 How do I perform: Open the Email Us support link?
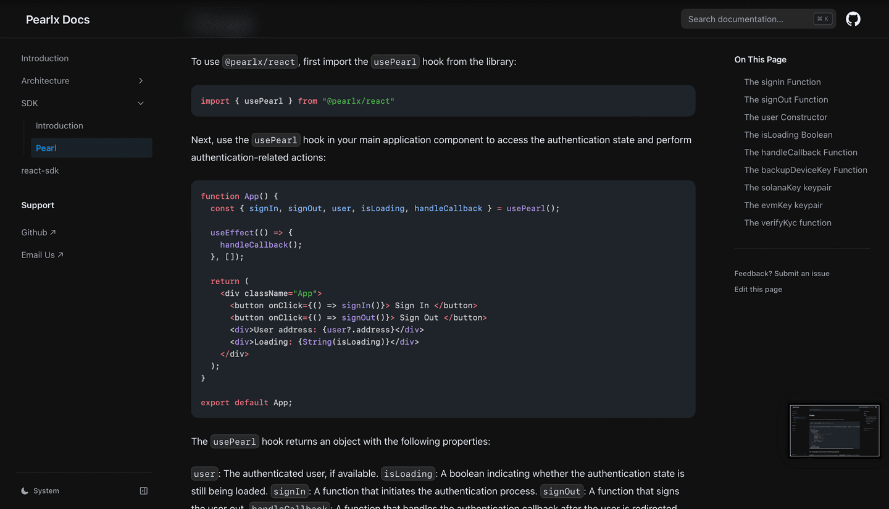point(42,254)
